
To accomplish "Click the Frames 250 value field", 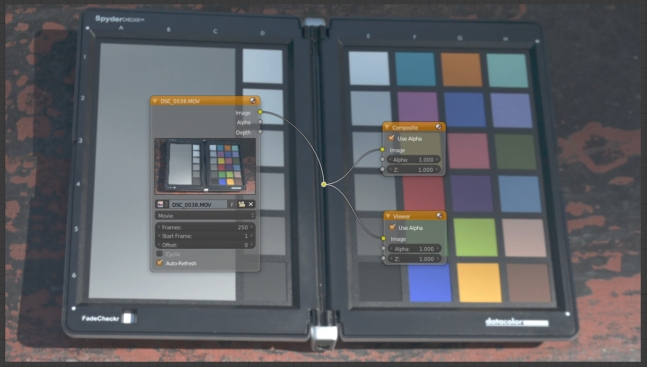I will pyautogui.click(x=205, y=227).
